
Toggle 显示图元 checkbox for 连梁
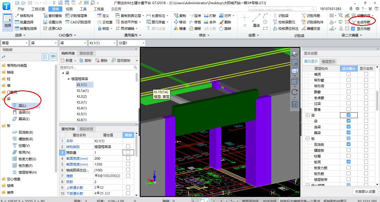[x=349, y=127]
